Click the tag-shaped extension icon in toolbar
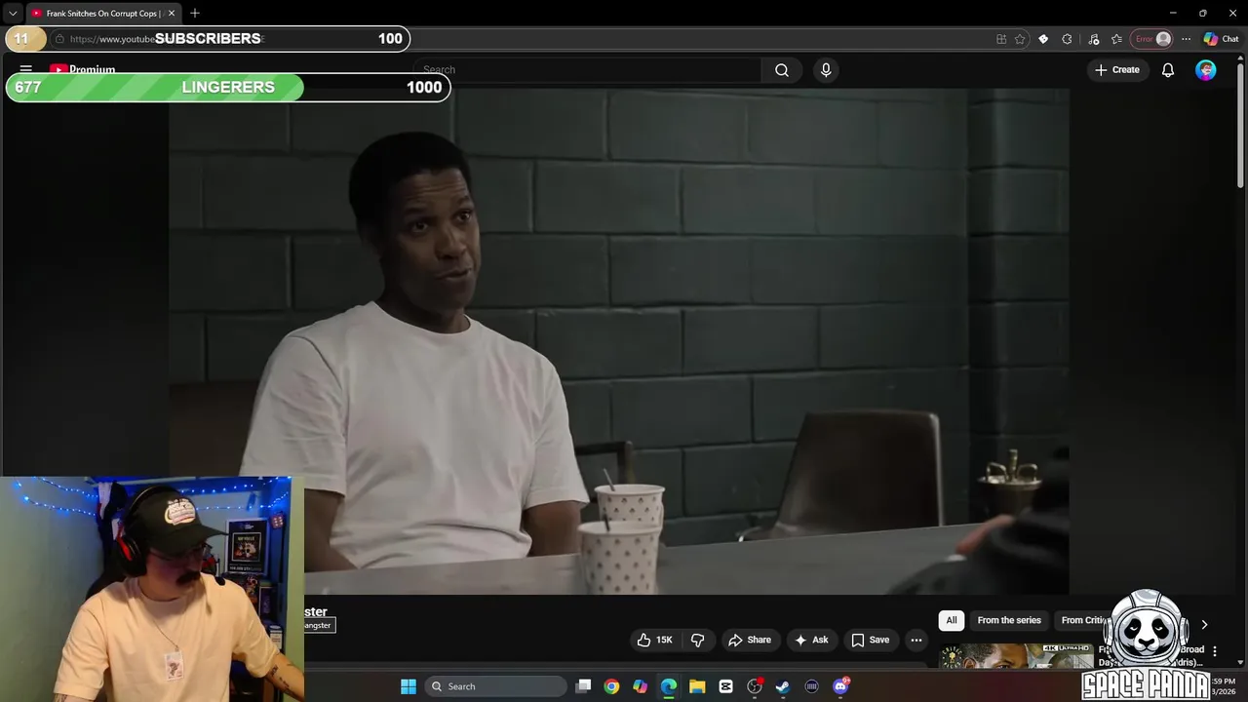The image size is (1248, 702). pos(1043,39)
